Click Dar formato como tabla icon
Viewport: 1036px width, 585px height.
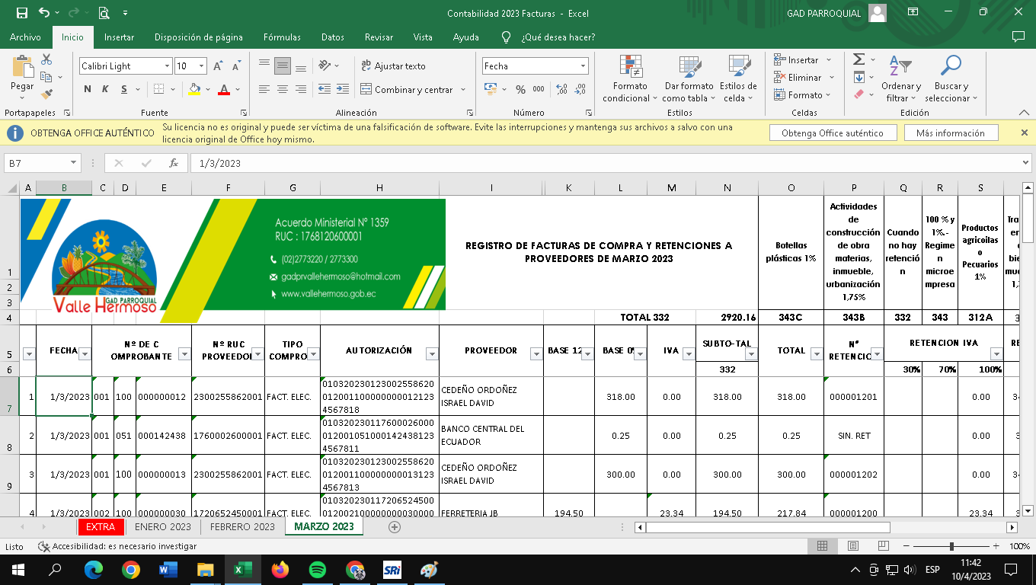689,78
